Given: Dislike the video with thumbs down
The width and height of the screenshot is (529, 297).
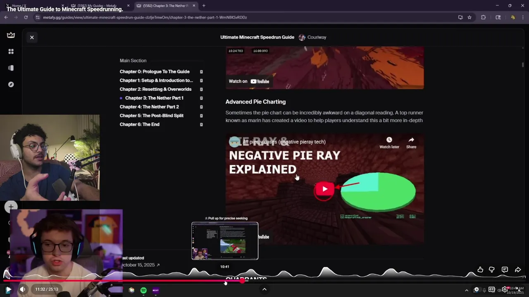Looking at the screenshot, I should 492,270.
